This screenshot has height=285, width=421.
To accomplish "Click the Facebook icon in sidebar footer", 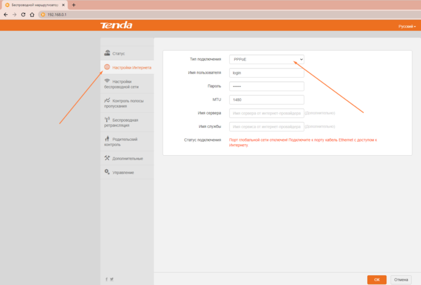I will click(106, 279).
